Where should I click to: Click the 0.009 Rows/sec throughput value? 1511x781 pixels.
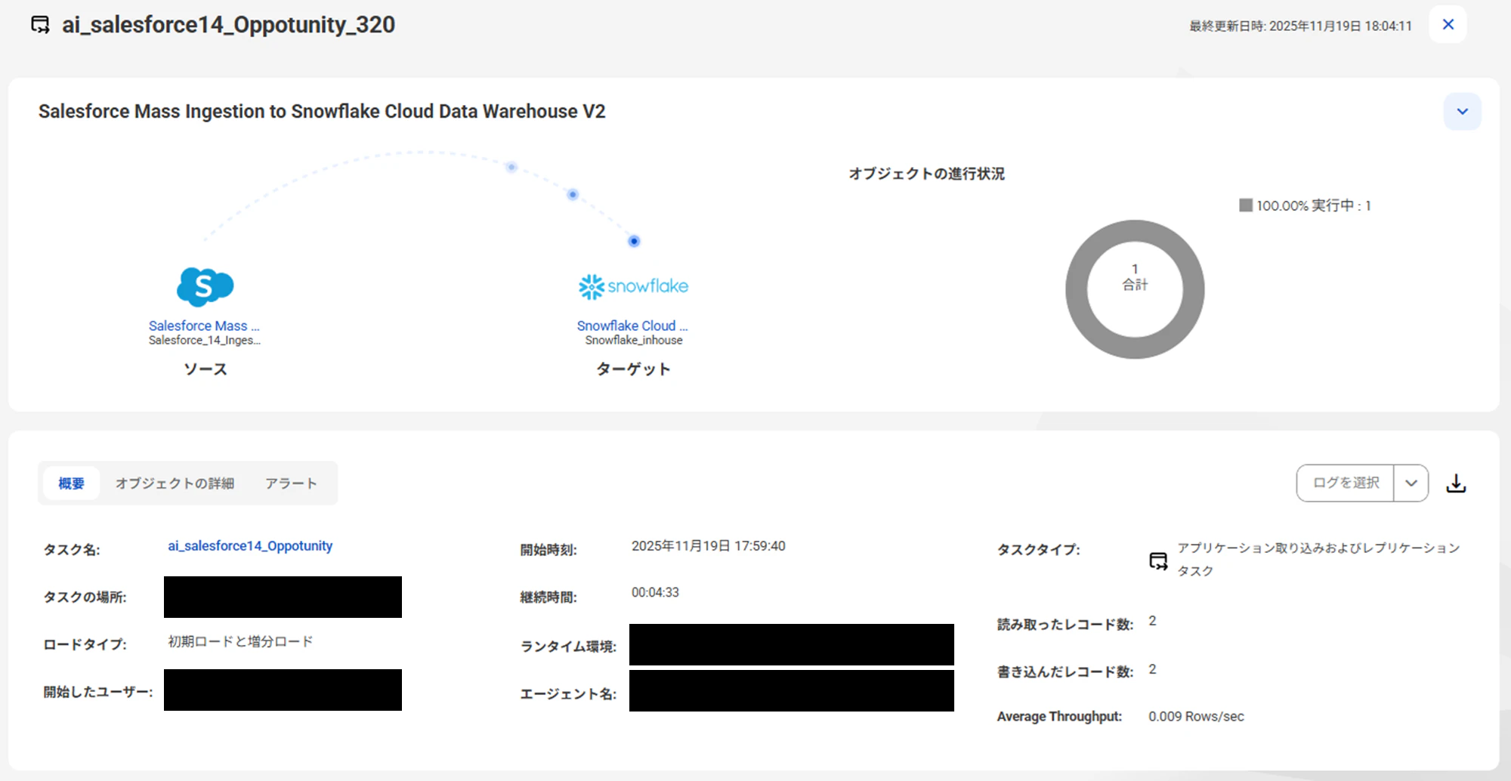(1196, 717)
